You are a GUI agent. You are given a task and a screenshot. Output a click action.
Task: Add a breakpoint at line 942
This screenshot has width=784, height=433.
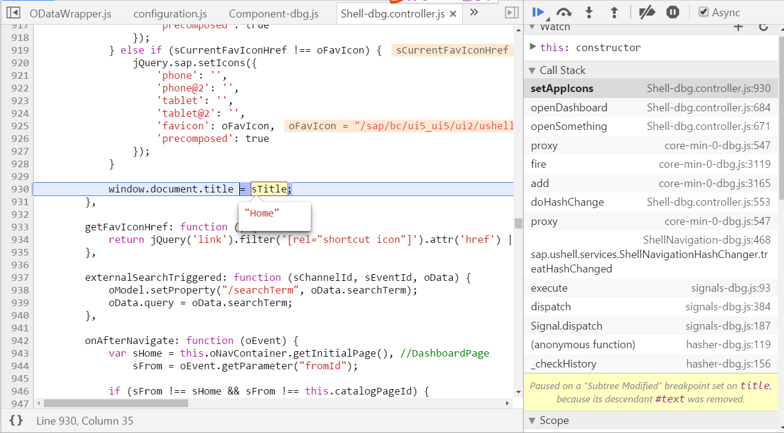20,340
